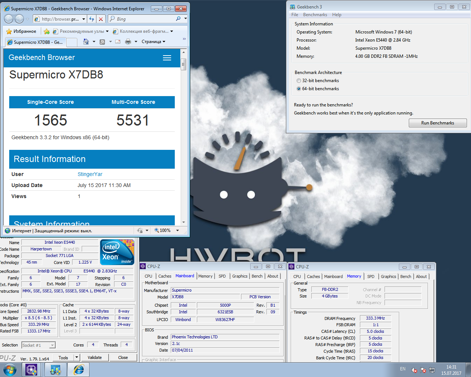Click the second pinned taskbar program icon

pos(55,370)
